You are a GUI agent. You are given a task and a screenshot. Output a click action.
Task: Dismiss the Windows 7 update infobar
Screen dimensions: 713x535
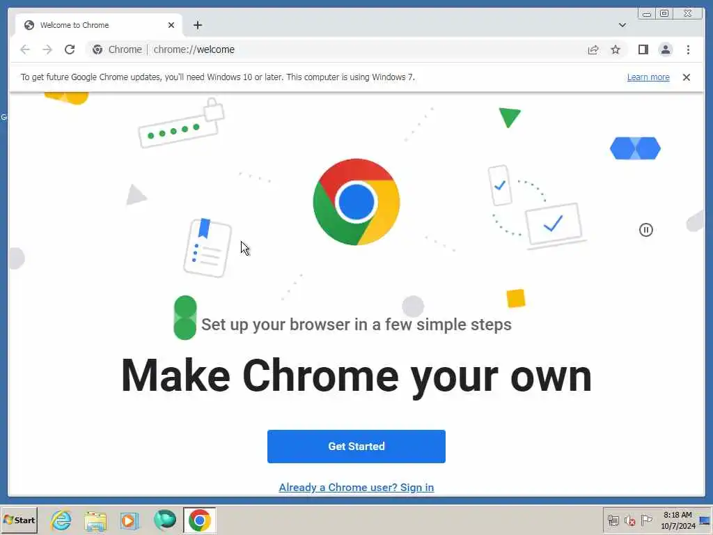tap(686, 77)
